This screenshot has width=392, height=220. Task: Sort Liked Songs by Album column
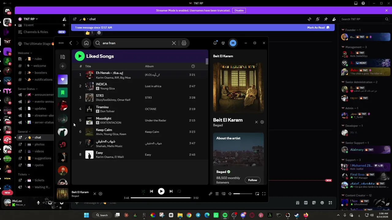point(149,66)
